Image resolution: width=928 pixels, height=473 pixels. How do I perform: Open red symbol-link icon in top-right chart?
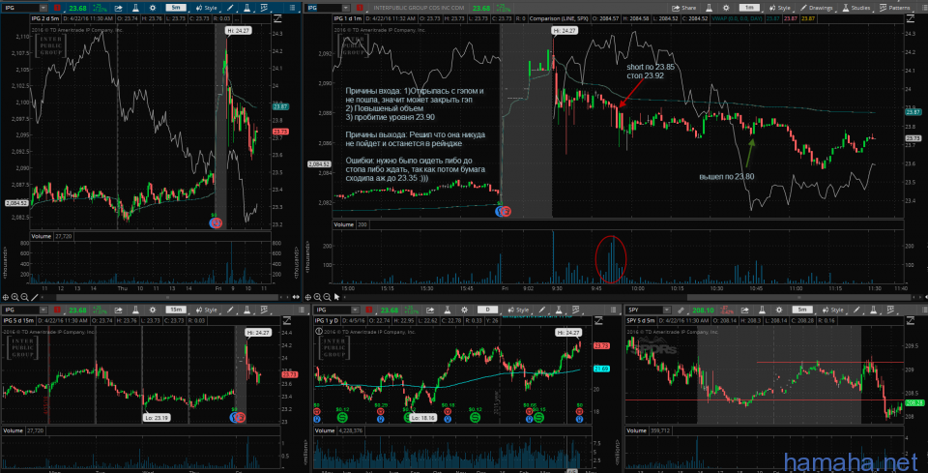pos(360,9)
